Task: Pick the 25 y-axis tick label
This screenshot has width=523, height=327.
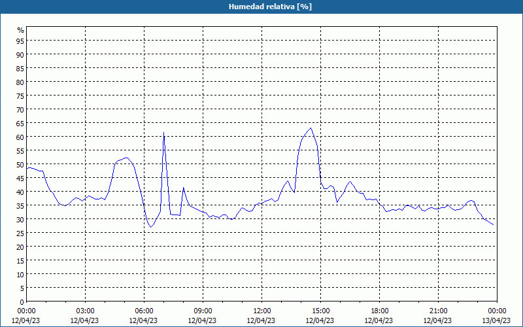Action: click(20, 233)
